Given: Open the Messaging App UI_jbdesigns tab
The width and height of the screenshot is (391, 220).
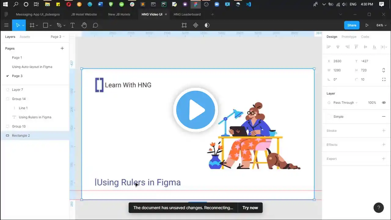Looking at the screenshot, I should [38, 14].
